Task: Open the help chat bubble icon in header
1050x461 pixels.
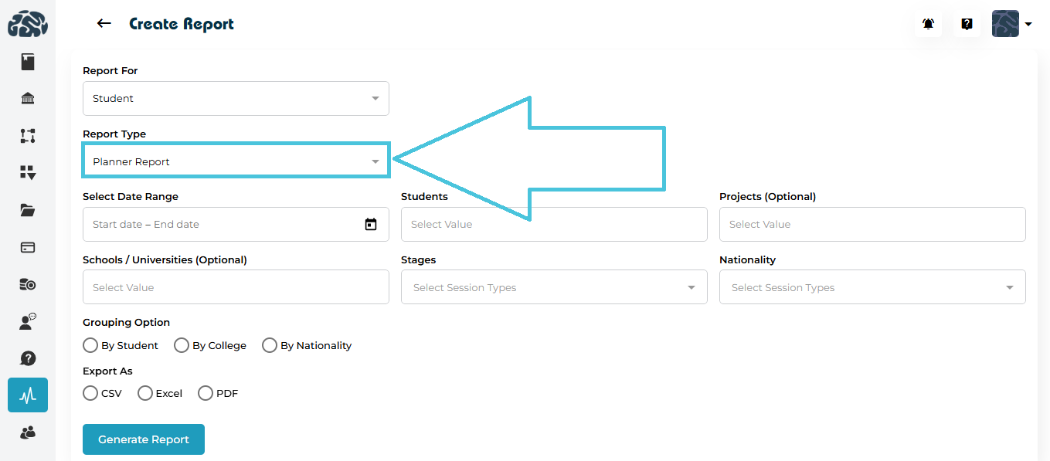Action: pos(967,24)
